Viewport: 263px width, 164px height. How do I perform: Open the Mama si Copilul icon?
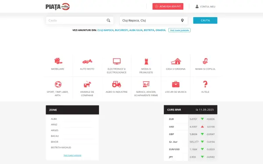pyautogui.click(x=205, y=61)
